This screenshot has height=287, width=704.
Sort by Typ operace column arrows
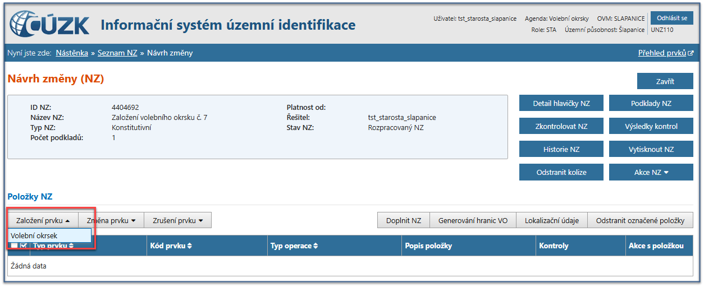[316, 246]
